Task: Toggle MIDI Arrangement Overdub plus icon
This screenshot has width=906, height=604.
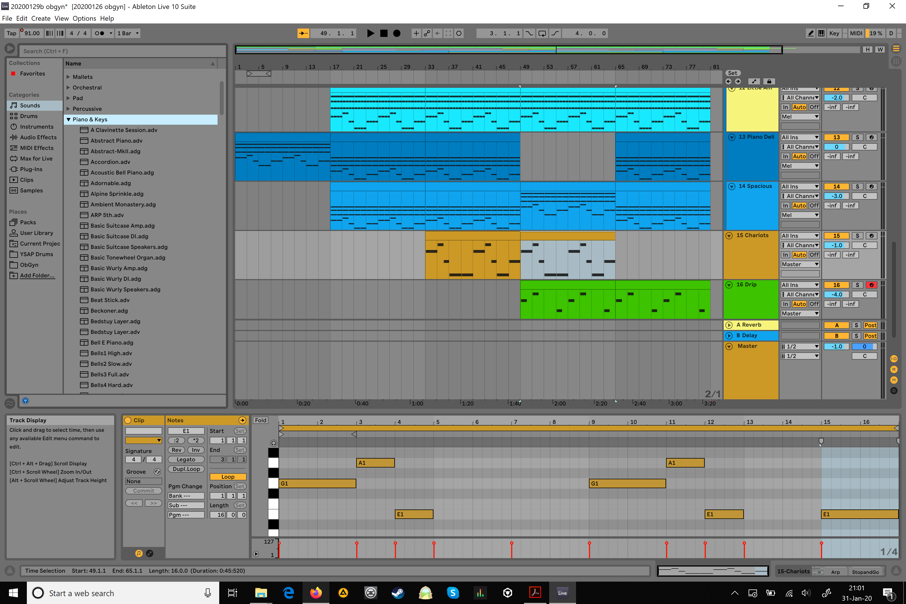Action: [x=416, y=34]
